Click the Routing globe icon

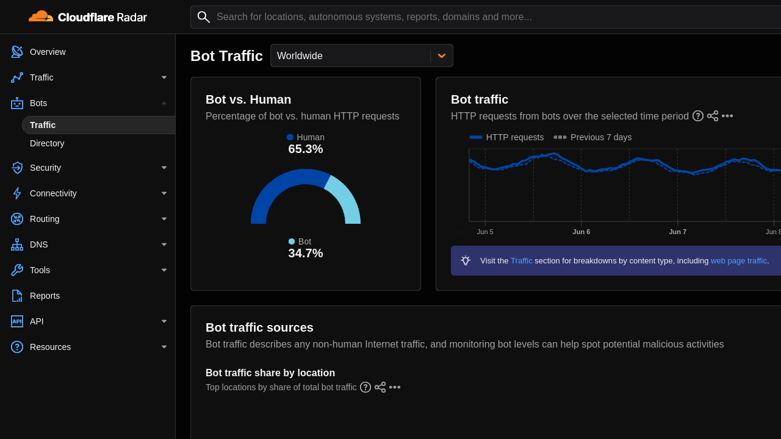17,219
